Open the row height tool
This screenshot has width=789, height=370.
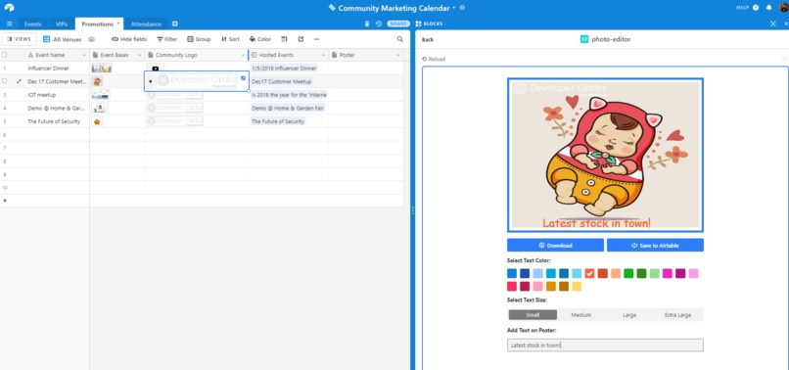pos(284,39)
